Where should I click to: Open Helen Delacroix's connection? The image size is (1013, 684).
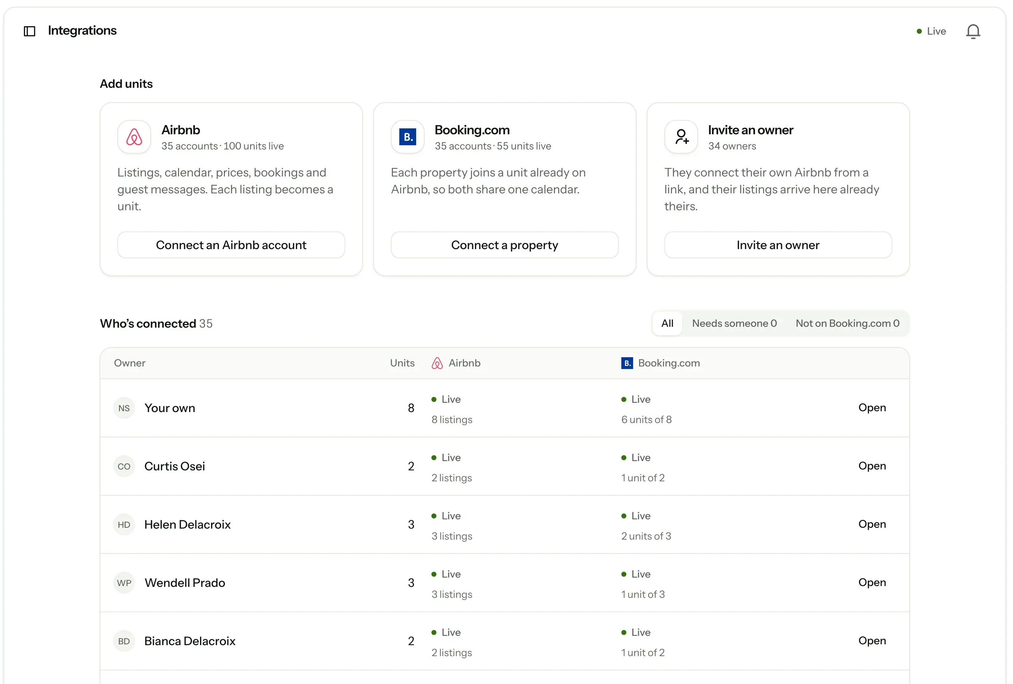point(872,524)
